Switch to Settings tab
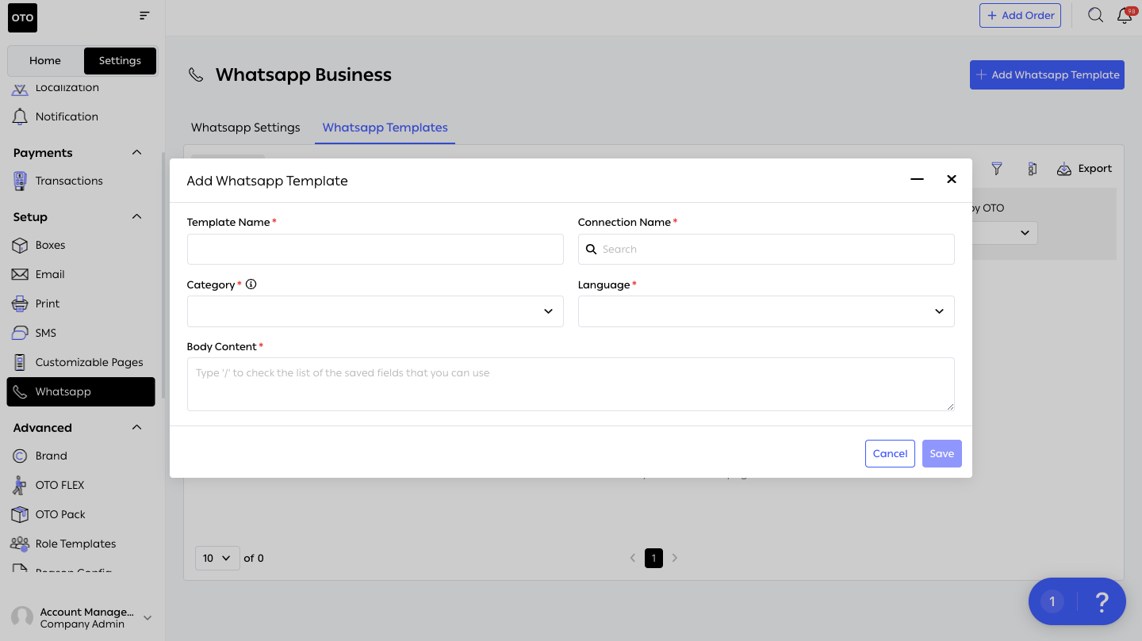The height and width of the screenshot is (641, 1142). click(x=120, y=60)
